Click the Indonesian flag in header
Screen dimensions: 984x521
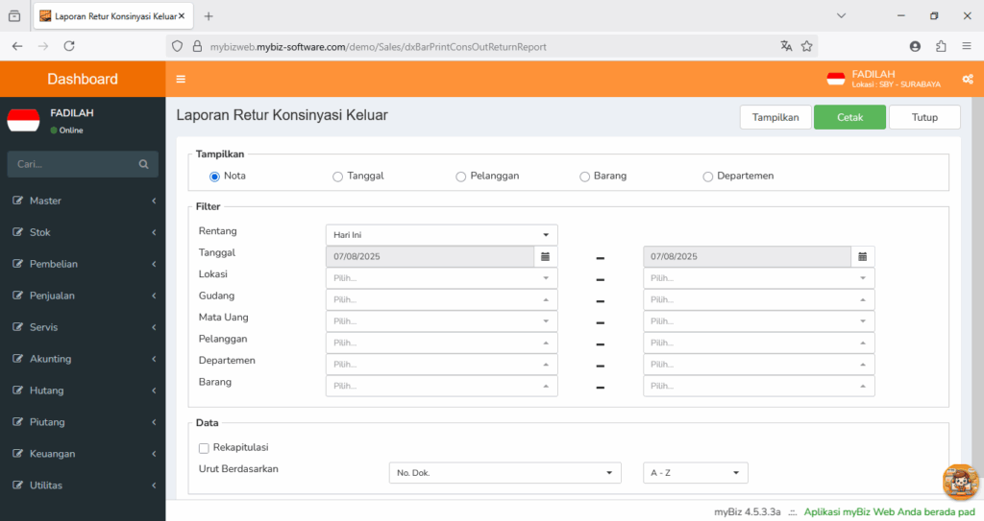click(x=836, y=79)
